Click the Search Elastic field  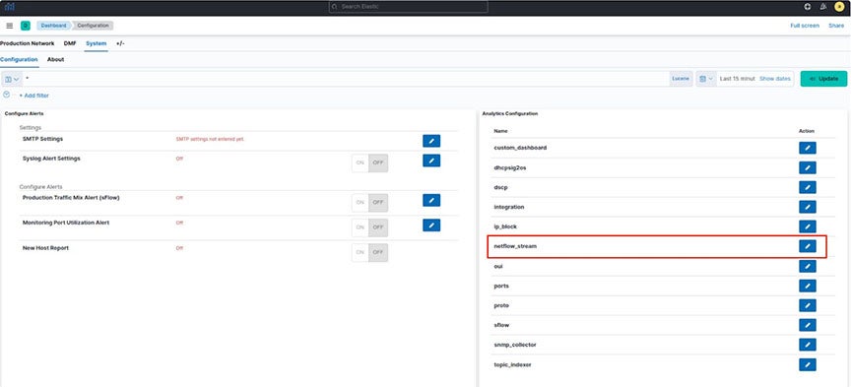(x=408, y=7)
